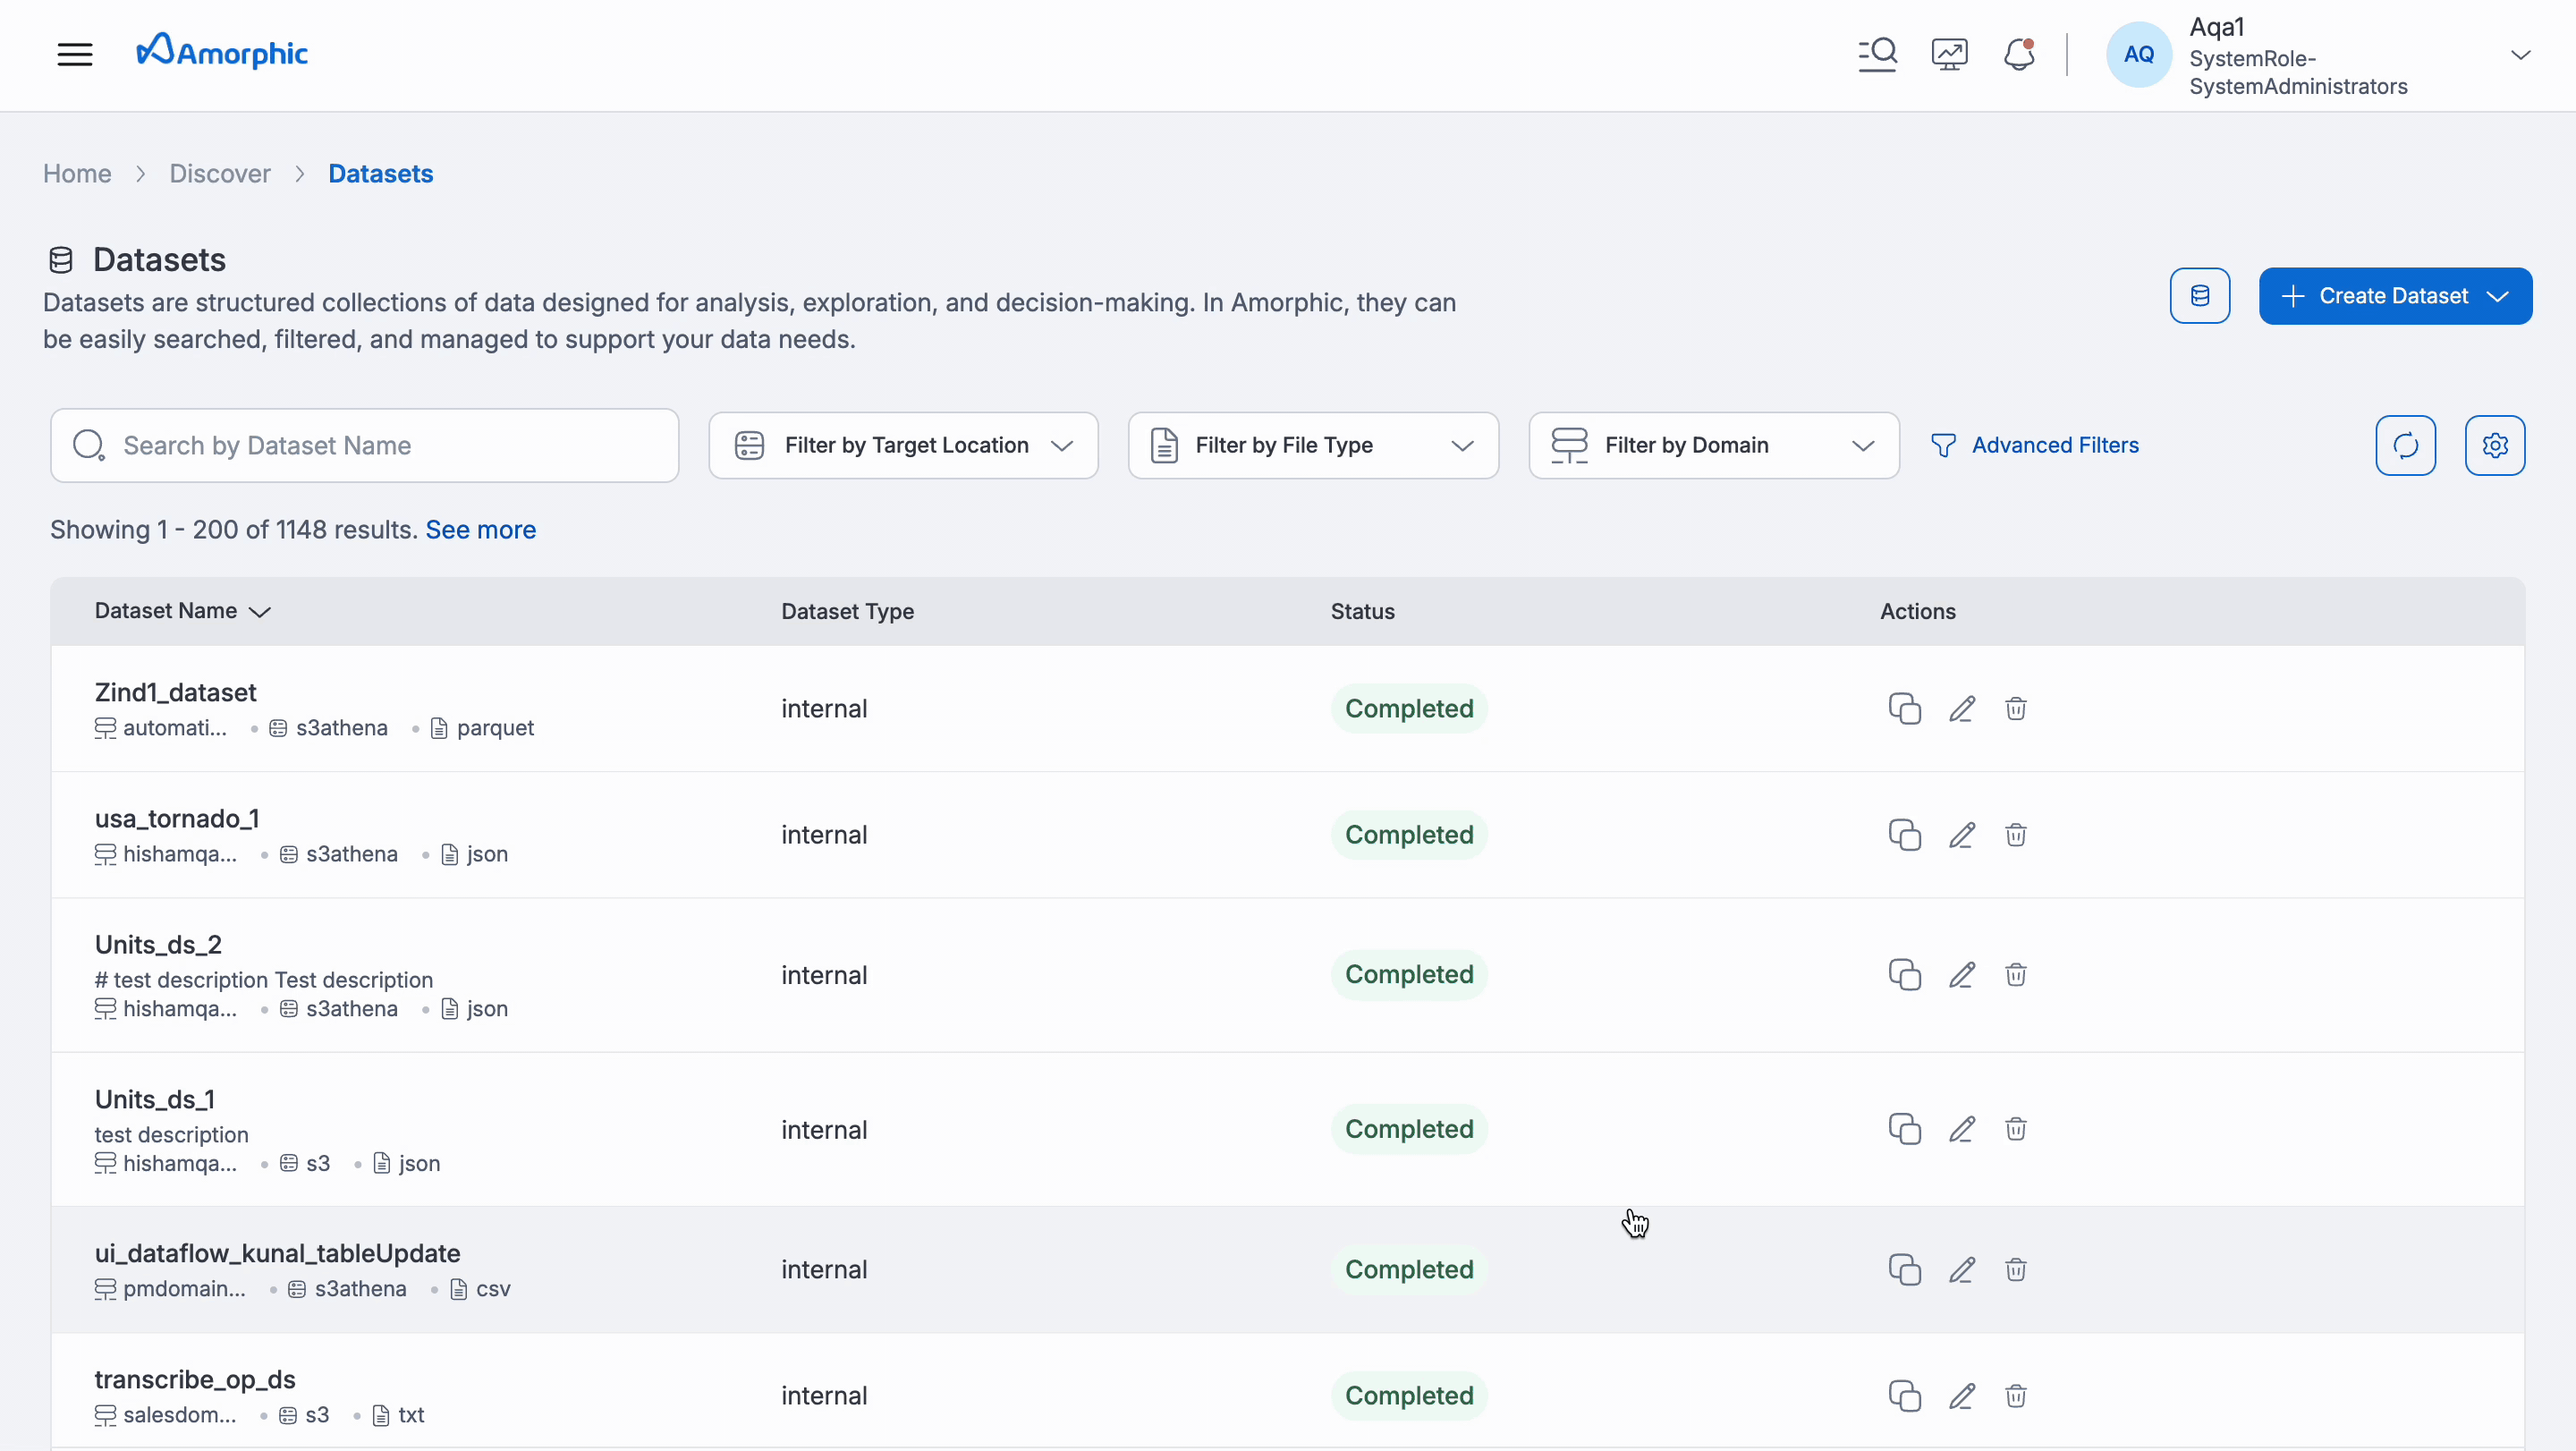The image size is (2576, 1451).
Task: Open the hamburger navigation menu
Action: click(x=75, y=54)
